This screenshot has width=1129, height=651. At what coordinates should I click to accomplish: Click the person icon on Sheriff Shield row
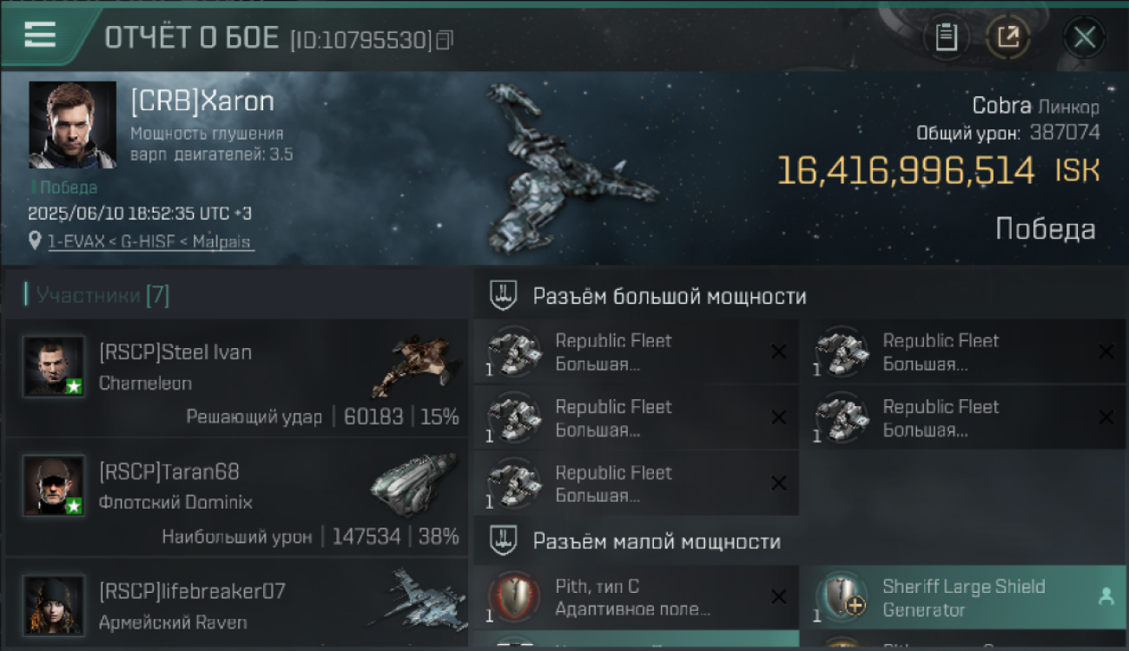click(x=1106, y=597)
